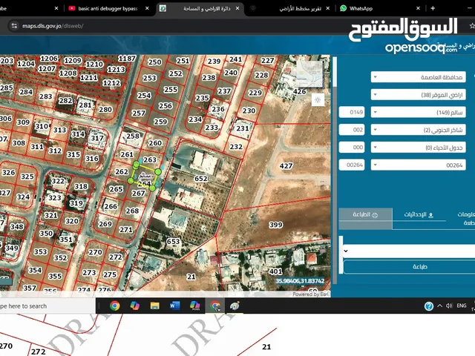This screenshot has width=475, height=356.
Task: Expand the شاكر الجنوبي (2) basin dropdown
Action: pyautogui.click(x=419, y=130)
